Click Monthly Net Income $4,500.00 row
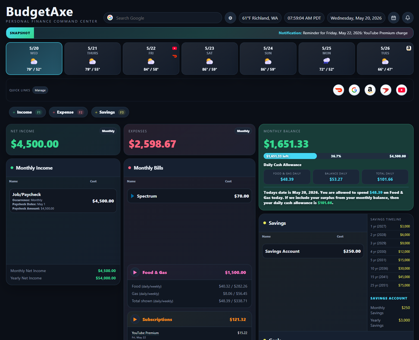 point(63,271)
